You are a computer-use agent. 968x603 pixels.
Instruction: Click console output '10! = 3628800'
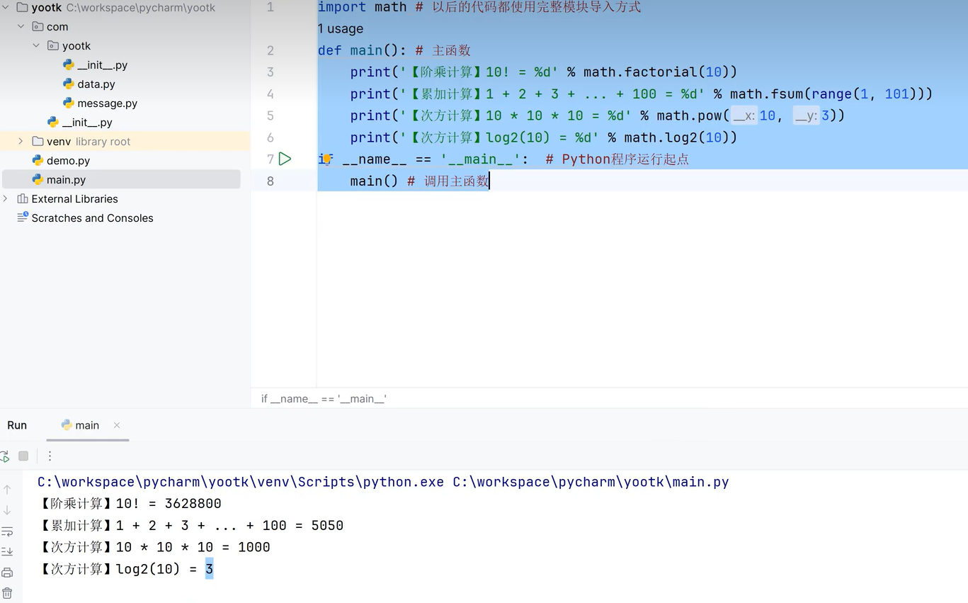[x=169, y=504]
